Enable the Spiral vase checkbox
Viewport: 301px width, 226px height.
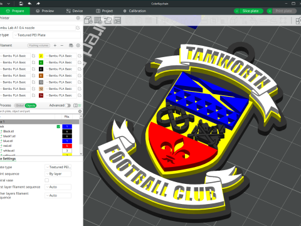(47, 180)
